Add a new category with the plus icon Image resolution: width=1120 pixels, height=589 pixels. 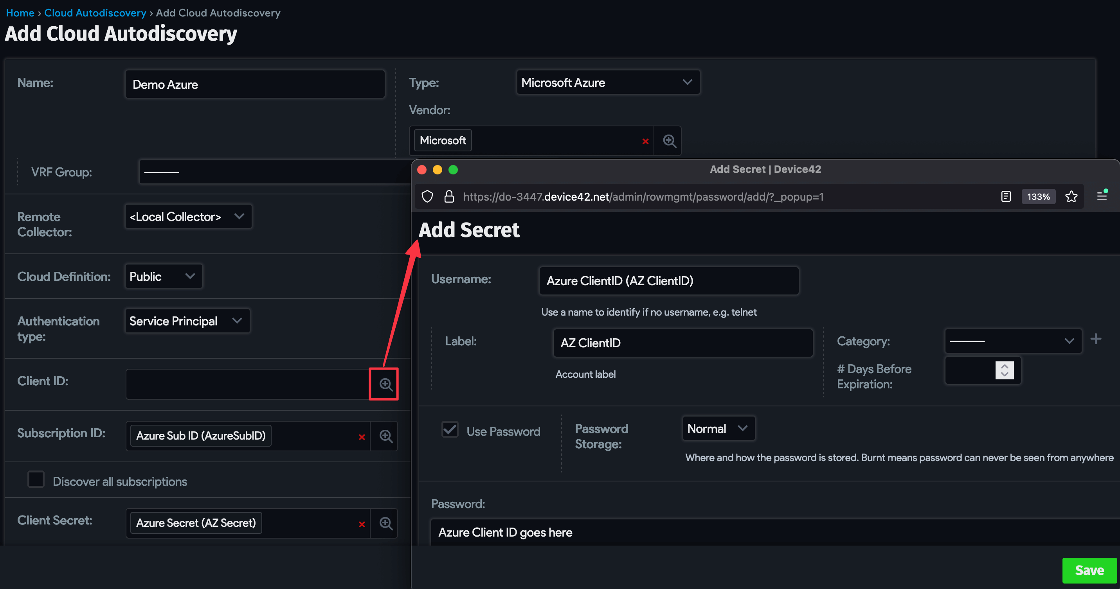(x=1097, y=339)
